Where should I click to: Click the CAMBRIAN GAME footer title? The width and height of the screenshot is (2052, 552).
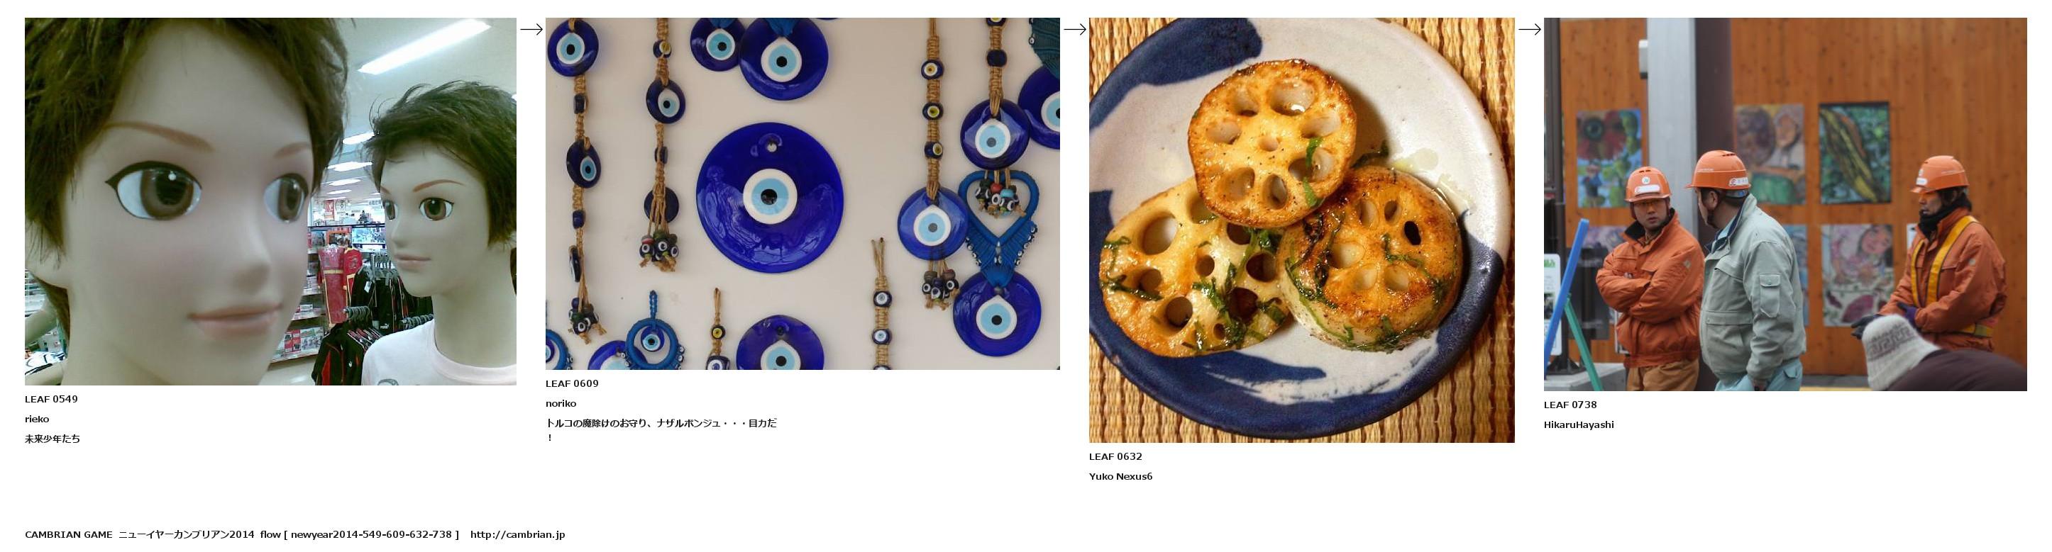tap(69, 534)
